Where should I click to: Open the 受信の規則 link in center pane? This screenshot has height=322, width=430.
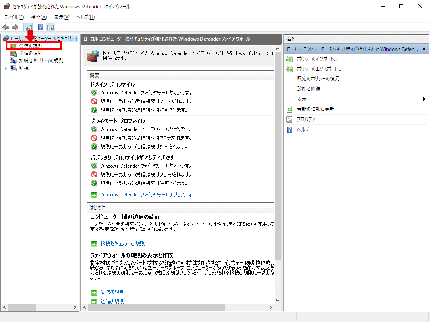(112, 292)
